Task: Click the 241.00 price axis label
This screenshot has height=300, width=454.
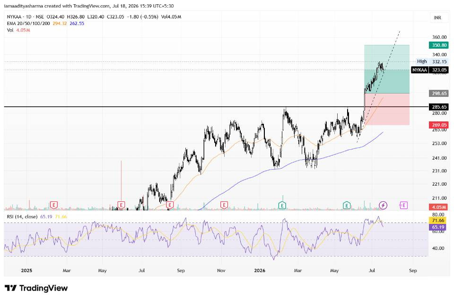Action: click(x=439, y=158)
